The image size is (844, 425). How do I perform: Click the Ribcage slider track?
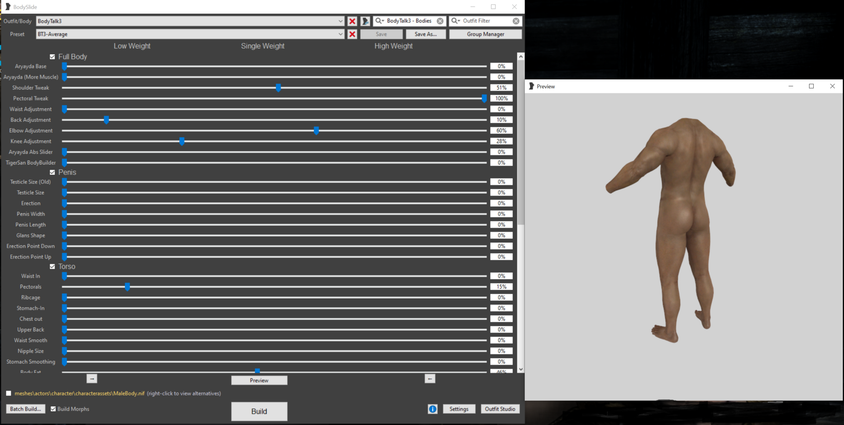tap(274, 298)
